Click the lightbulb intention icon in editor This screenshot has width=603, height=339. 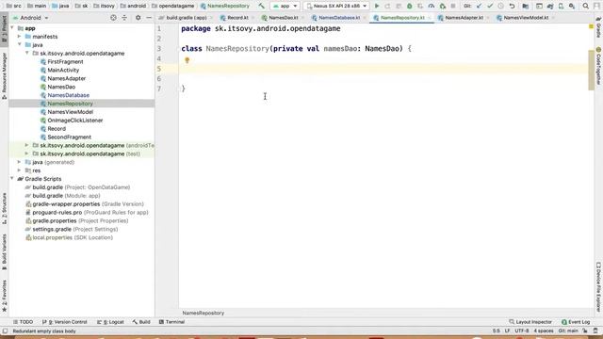187,60
